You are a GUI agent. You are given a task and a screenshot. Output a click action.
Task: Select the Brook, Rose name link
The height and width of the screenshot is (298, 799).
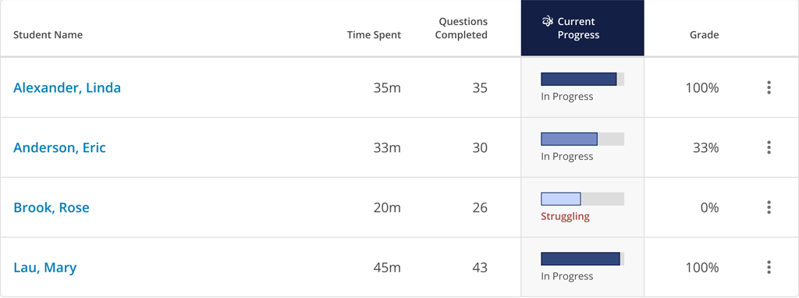[x=51, y=208]
